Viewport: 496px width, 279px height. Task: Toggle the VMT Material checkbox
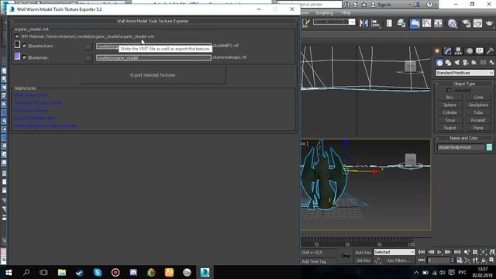coord(17,36)
